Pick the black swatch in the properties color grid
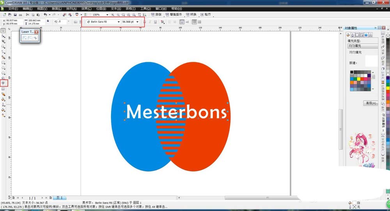This screenshot has height=211, width=390. [352, 72]
